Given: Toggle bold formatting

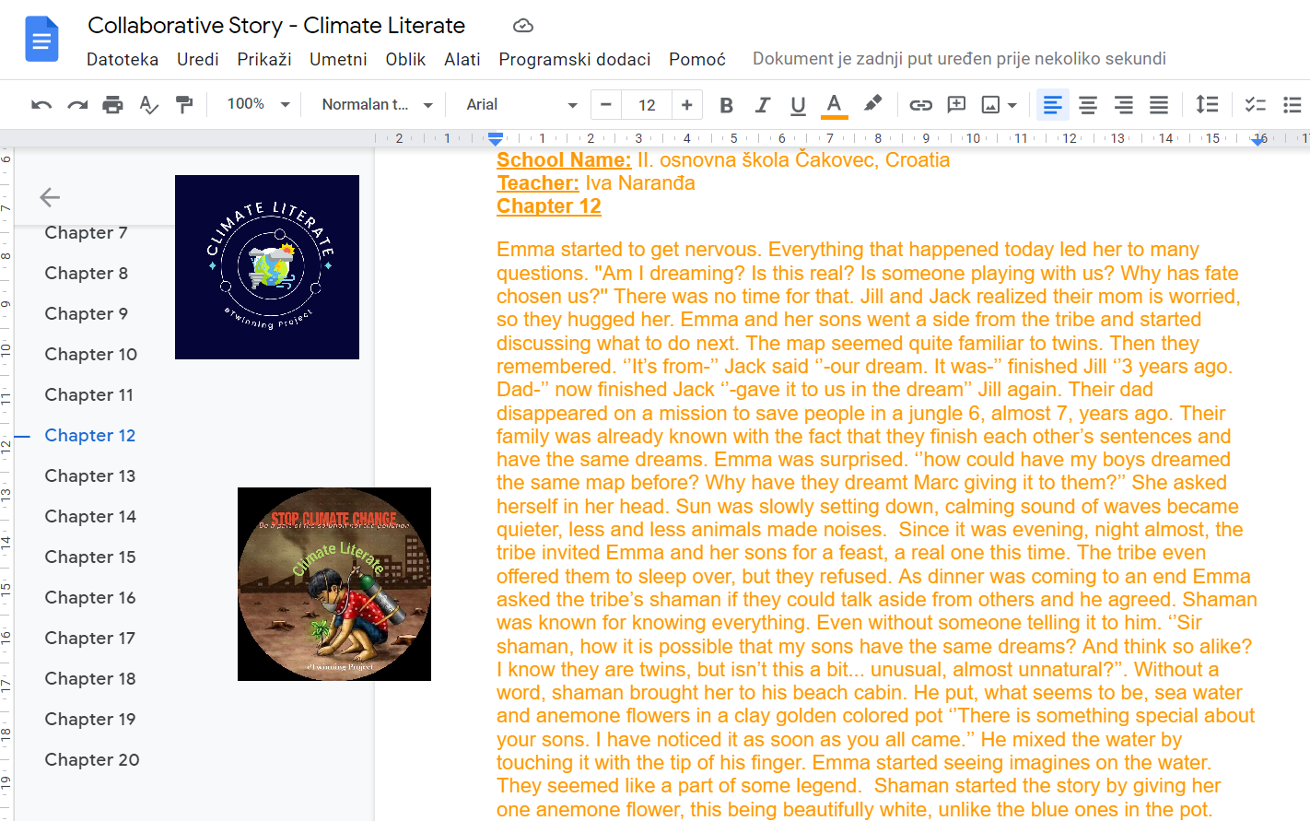Looking at the screenshot, I should pos(726,105).
